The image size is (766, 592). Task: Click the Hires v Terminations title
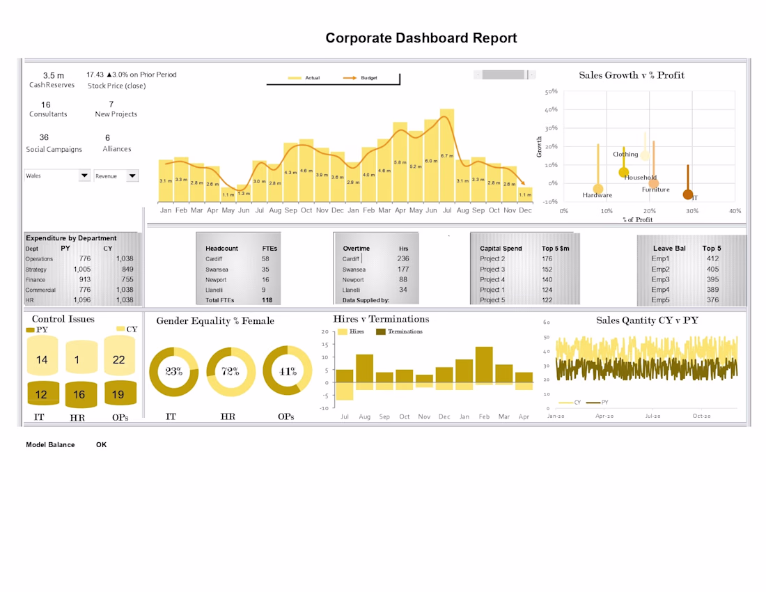coord(381,319)
